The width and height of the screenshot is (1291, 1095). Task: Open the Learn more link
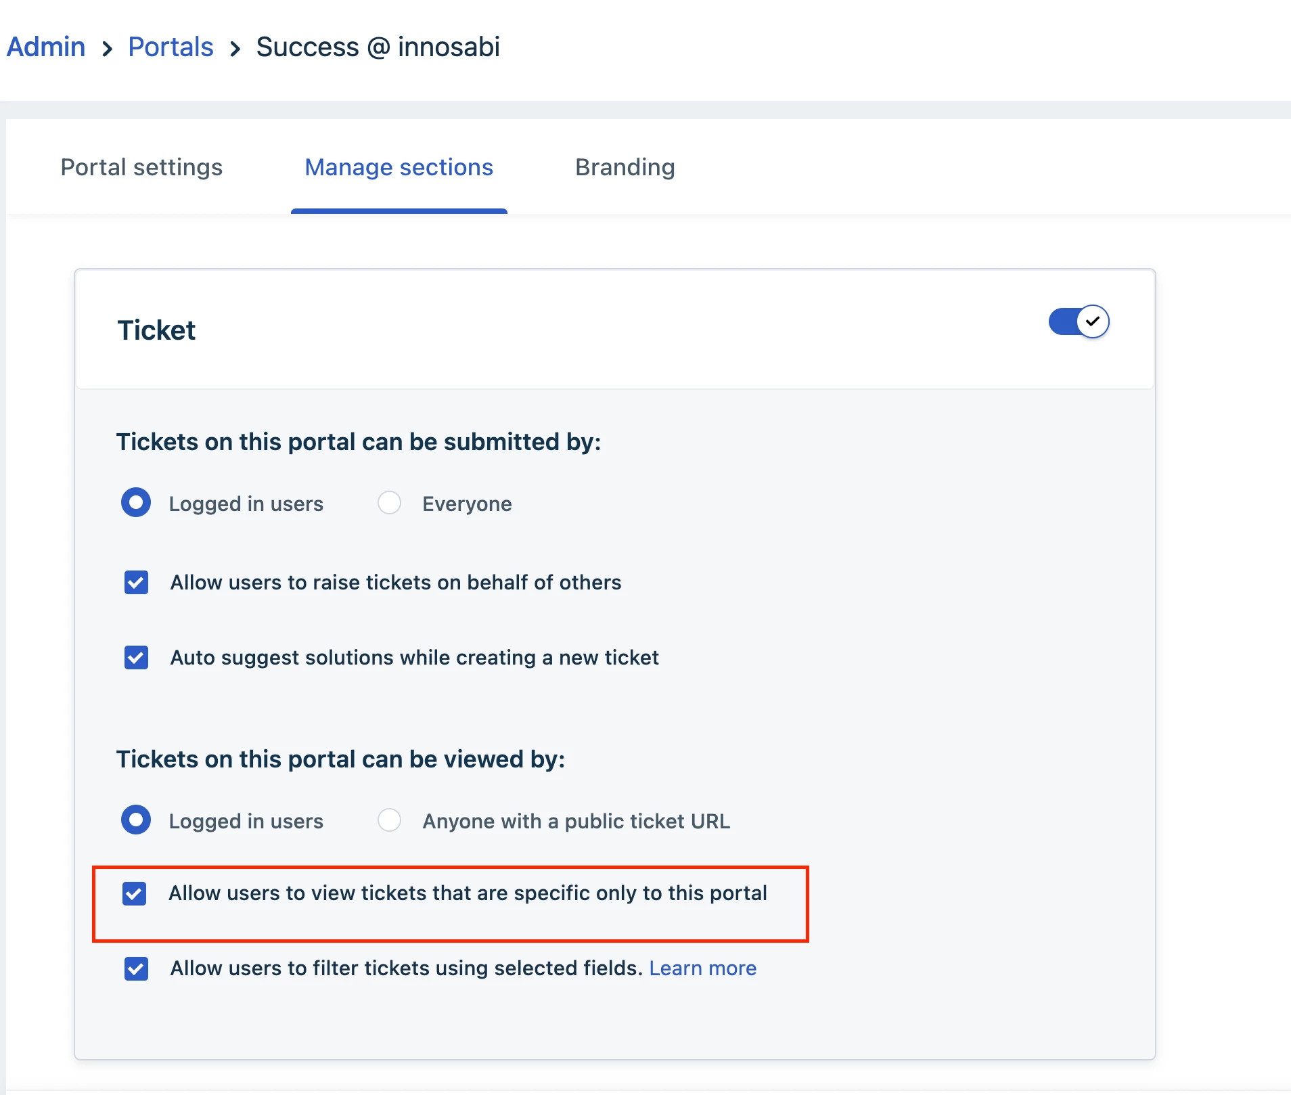pyautogui.click(x=702, y=968)
